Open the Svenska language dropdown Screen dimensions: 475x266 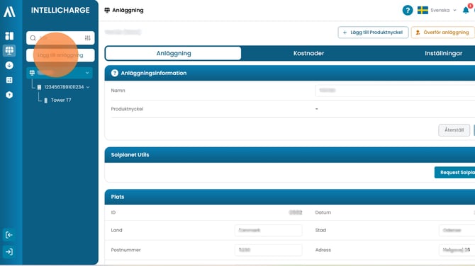[x=443, y=11]
